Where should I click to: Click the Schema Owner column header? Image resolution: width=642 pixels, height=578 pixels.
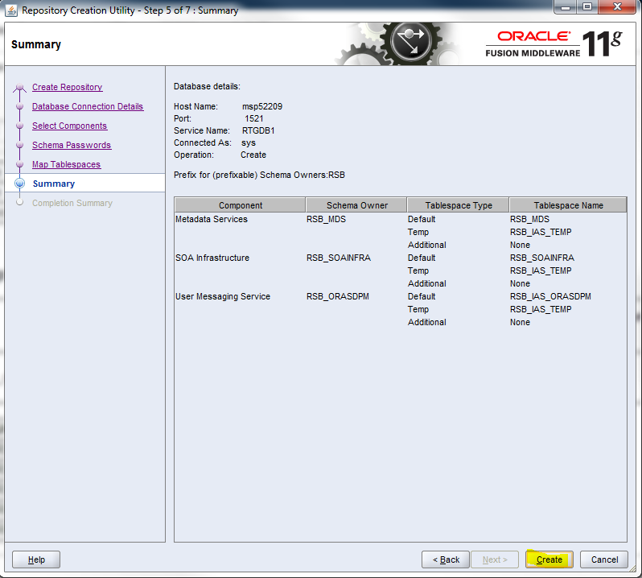pyautogui.click(x=356, y=205)
